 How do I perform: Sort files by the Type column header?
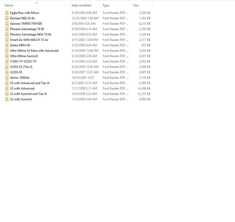(x=106, y=5)
